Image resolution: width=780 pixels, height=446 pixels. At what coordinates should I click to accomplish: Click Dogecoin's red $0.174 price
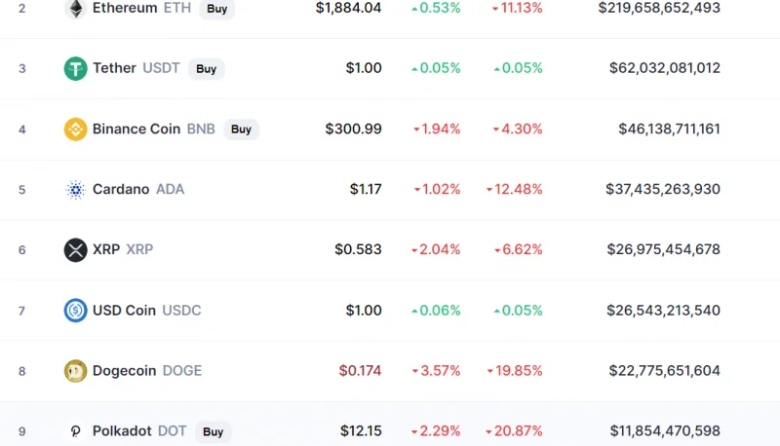tap(360, 371)
